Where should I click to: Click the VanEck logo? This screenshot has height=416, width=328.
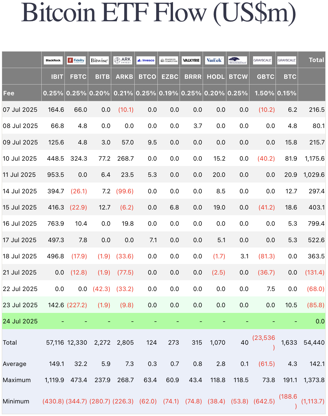214,60
